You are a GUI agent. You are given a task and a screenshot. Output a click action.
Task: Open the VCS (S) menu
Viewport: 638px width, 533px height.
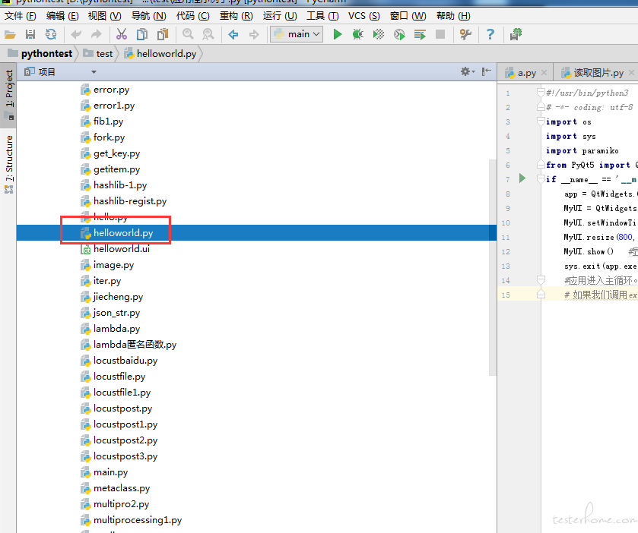pyautogui.click(x=364, y=16)
